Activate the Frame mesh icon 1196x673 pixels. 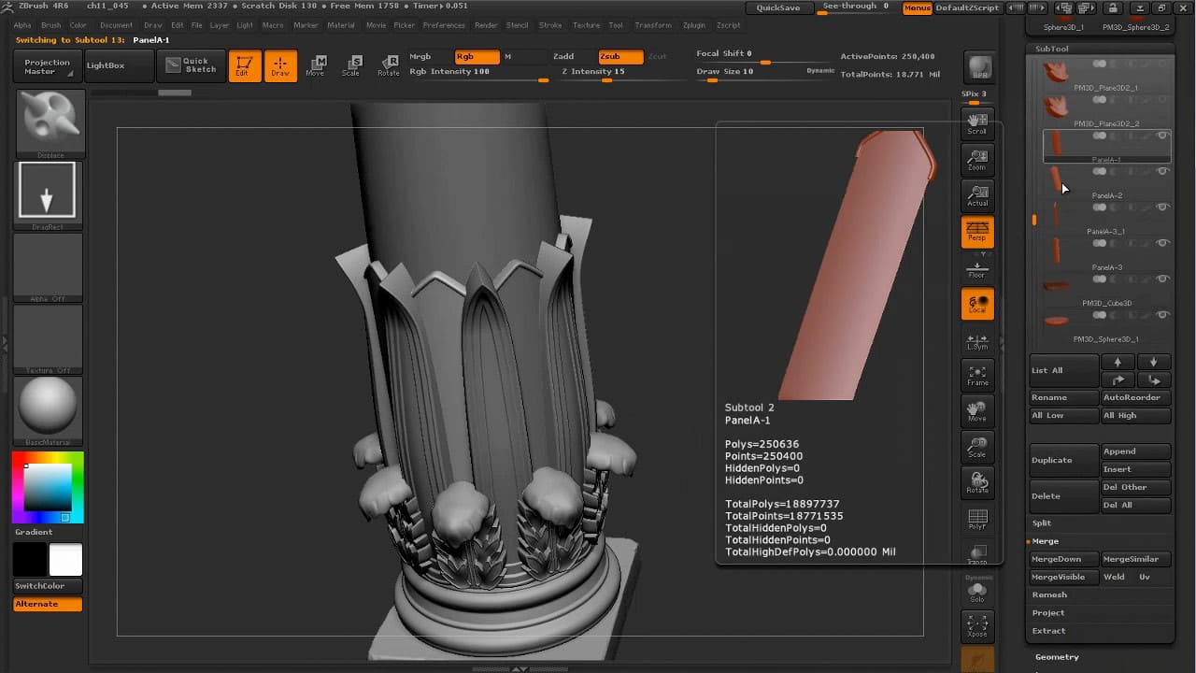[x=976, y=374]
